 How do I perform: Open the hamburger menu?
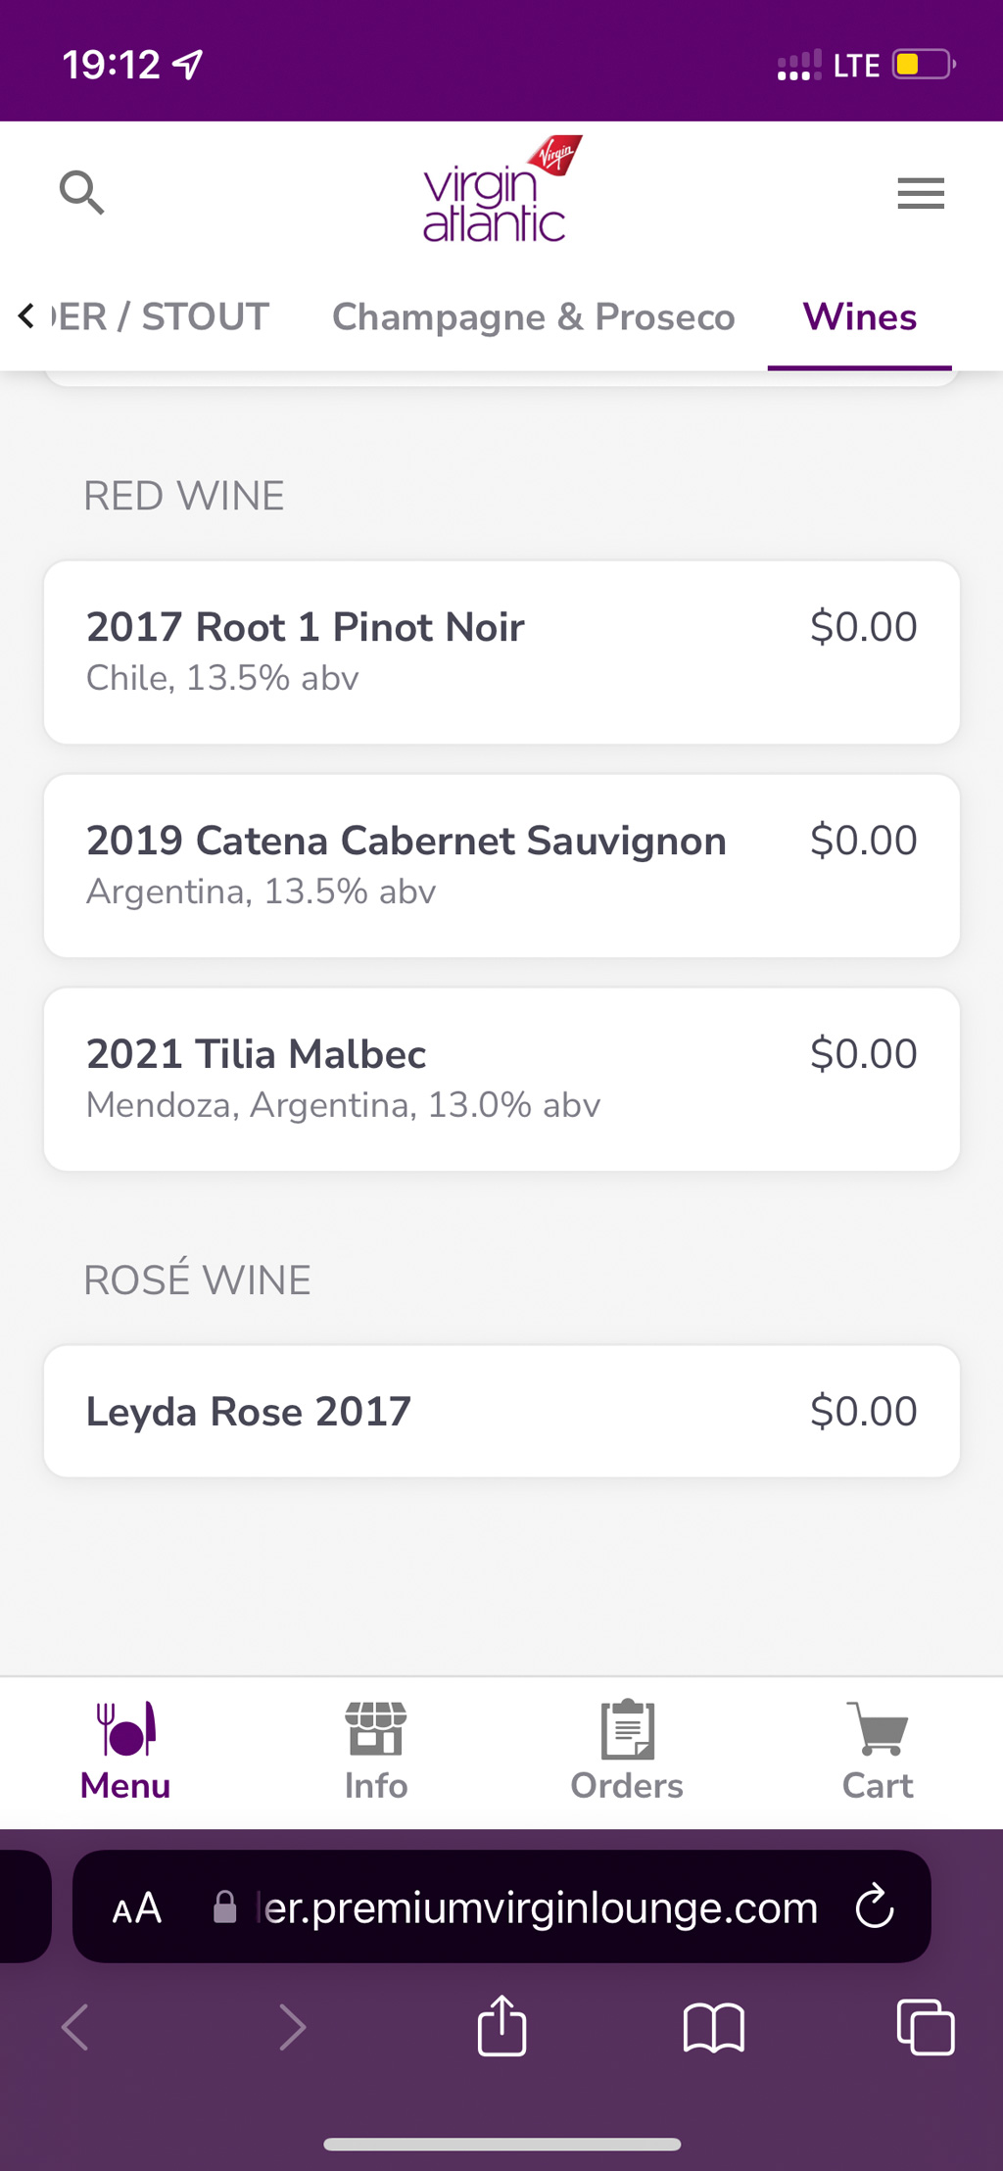point(921,193)
